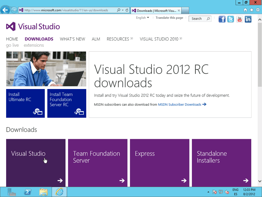Click the extensions sub-navigation link
The height and width of the screenshot is (197, 262).
pos(34,45)
